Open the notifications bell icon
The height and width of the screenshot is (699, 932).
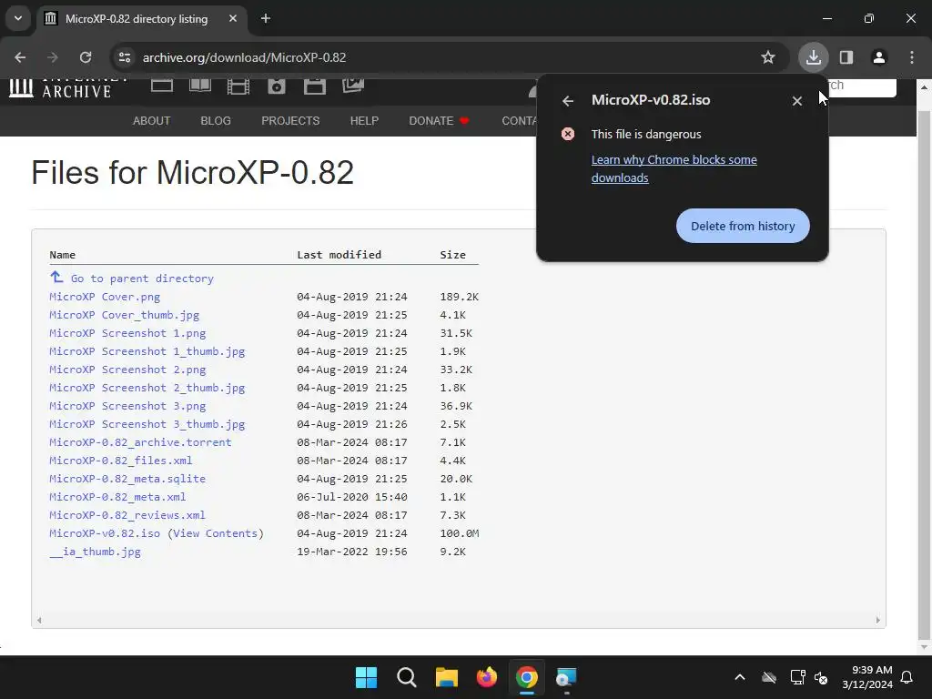907,677
